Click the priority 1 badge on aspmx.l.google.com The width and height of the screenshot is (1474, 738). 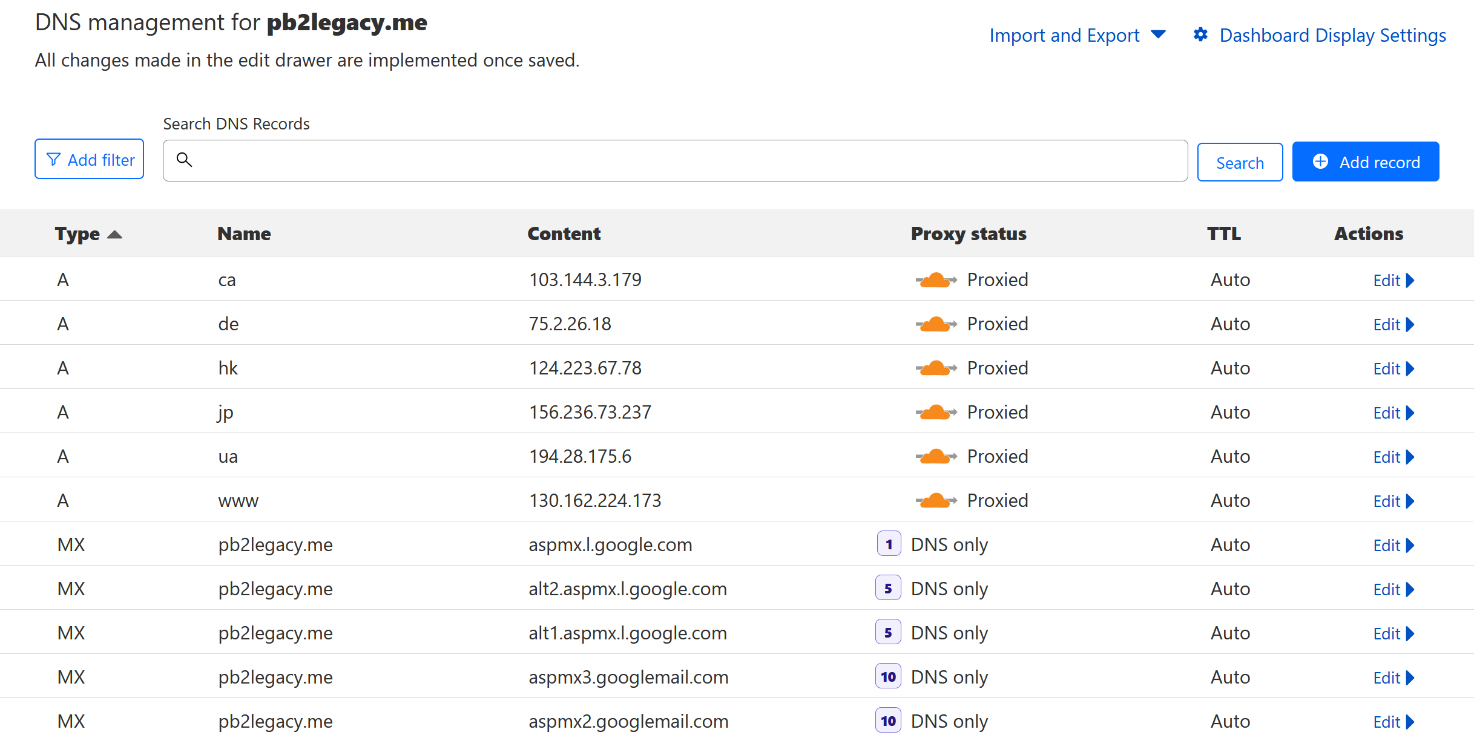(x=889, y=544)
